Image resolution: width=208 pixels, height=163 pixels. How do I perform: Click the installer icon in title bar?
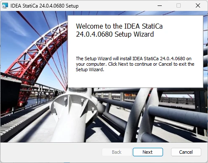[5, 6]
